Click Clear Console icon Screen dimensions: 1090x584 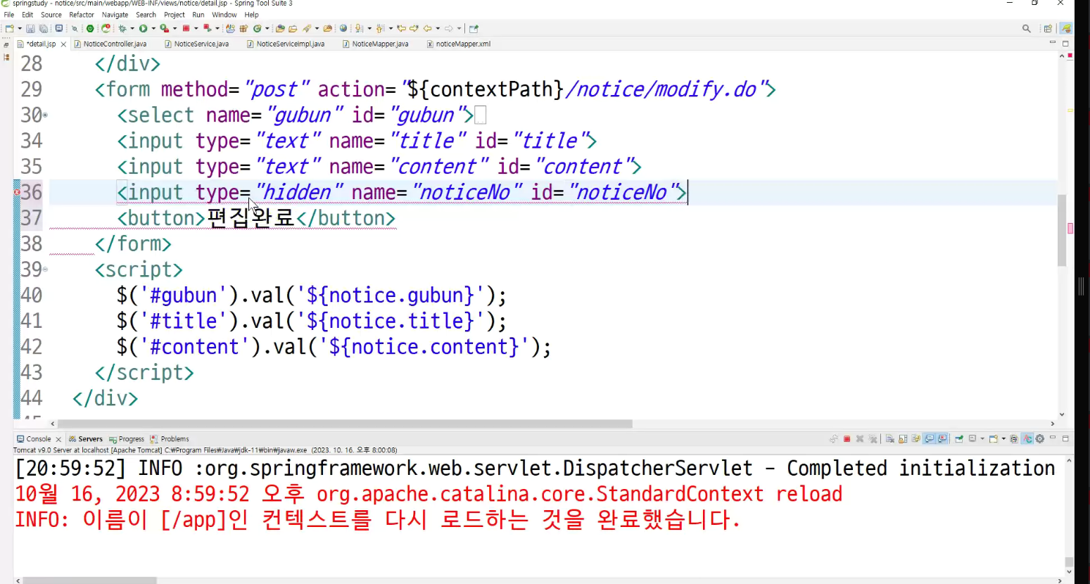(889, 439)
